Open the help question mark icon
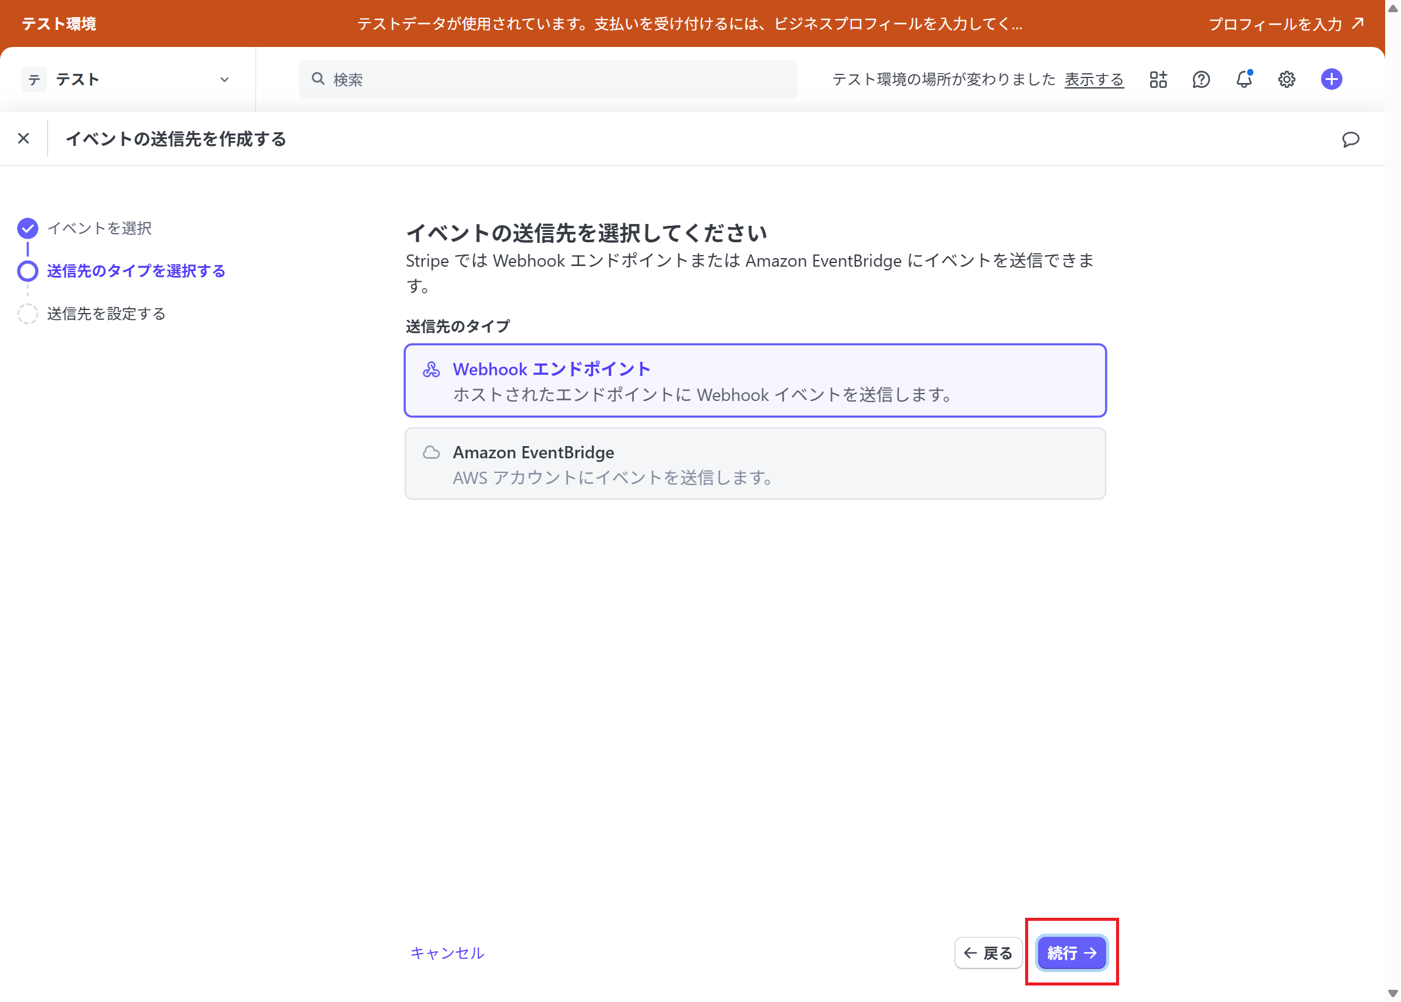Viewport: 1401px width, 1002px height. (1200, 79)
